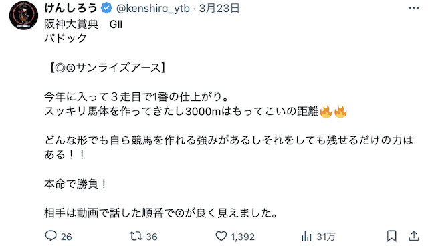Viewport: 428px width, 246px height.
Task: Click the 阪神大賞典 GII heading text
Action: coord(83,25)
